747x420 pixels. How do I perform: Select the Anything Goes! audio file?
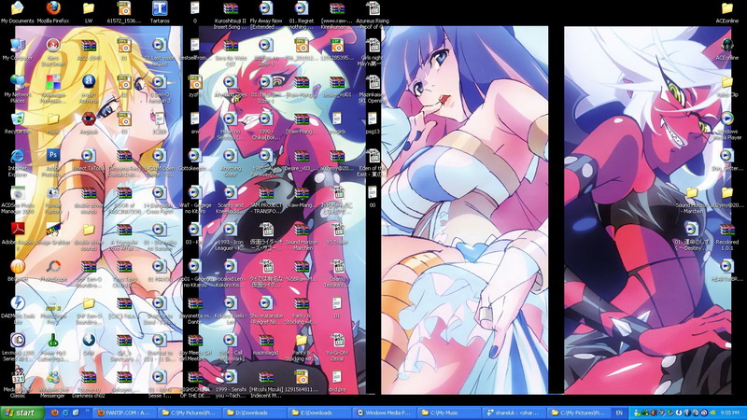pyautogui.click(x=230, y=162)
